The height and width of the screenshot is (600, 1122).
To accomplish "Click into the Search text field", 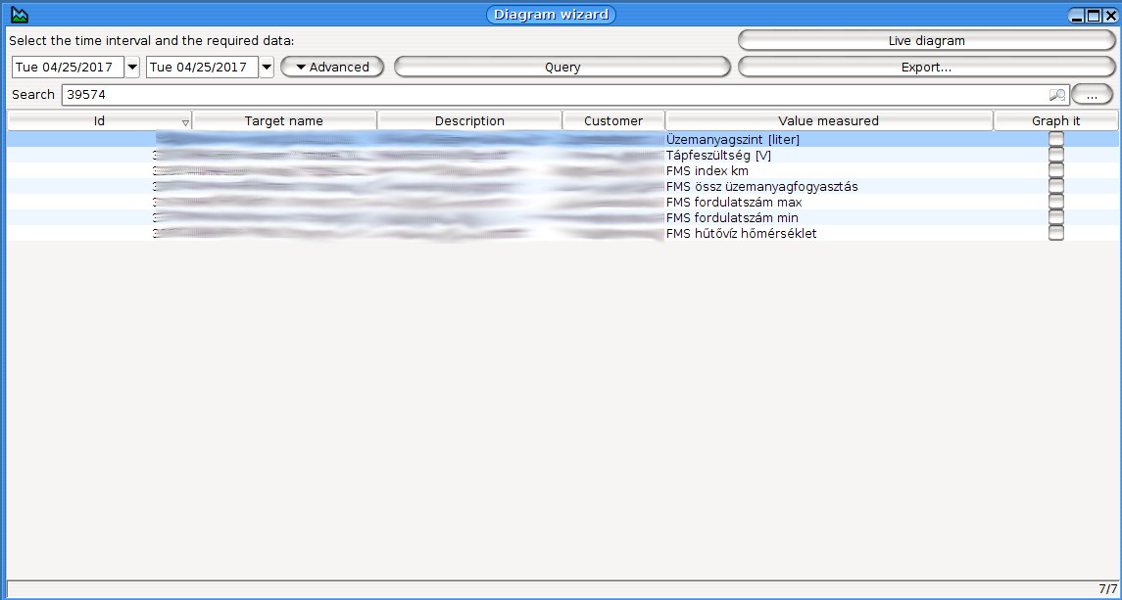I will [x=549, y=95].
